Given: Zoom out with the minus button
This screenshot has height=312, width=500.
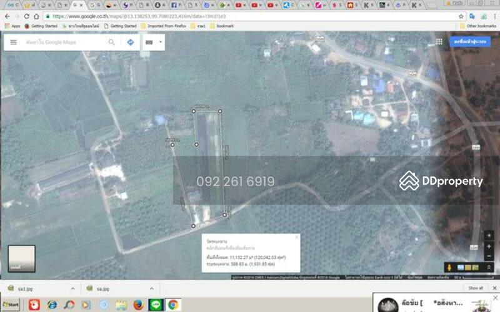Looking at the screenshot, I should point(489,256).
